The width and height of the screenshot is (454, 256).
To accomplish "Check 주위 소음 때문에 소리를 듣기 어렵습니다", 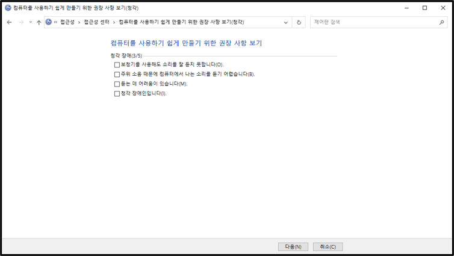I will click(117, 75).
